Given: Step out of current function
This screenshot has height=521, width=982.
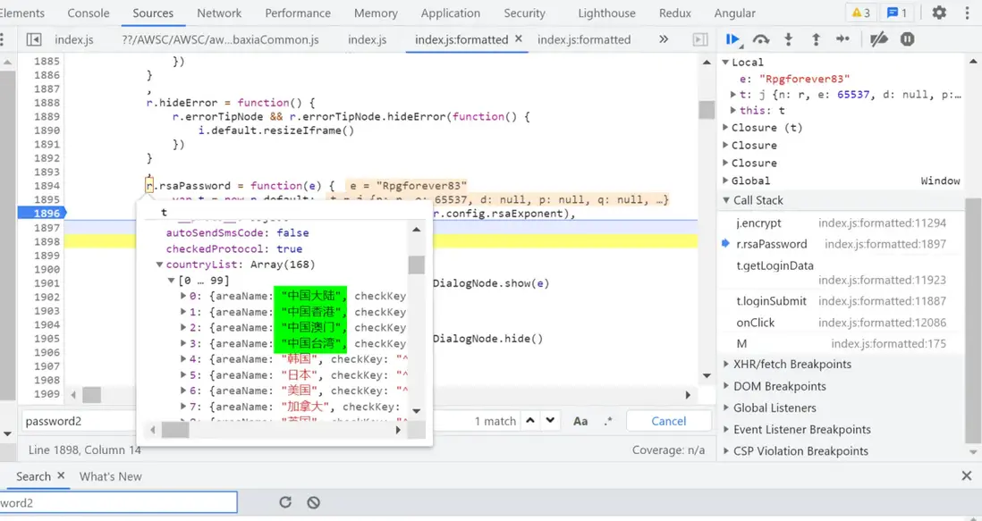Looking at the screenshot, I should click(x=816, y=39).
